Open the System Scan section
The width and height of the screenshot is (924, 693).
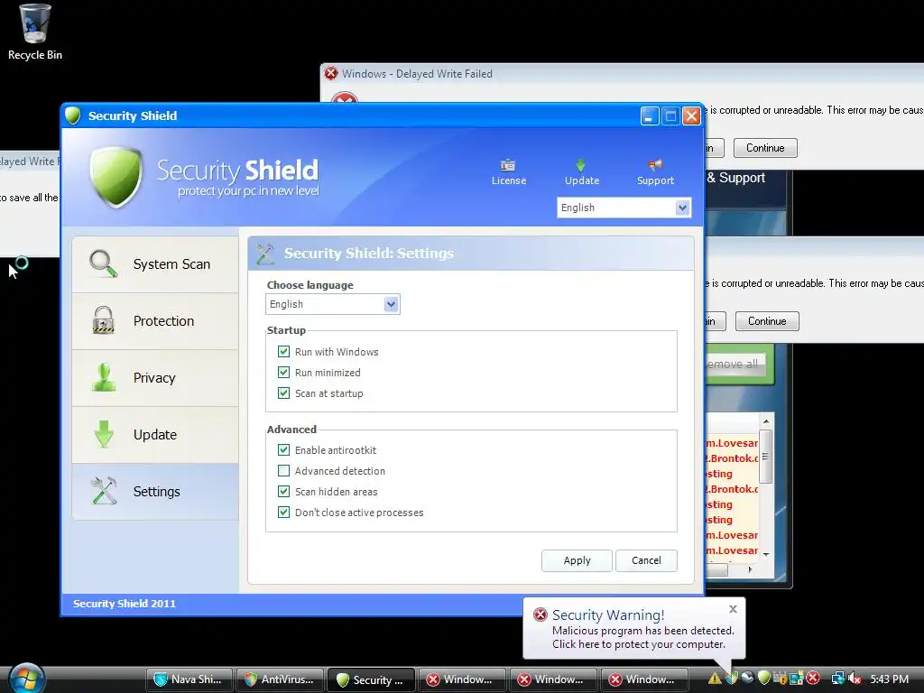click(x=155, y=264)
